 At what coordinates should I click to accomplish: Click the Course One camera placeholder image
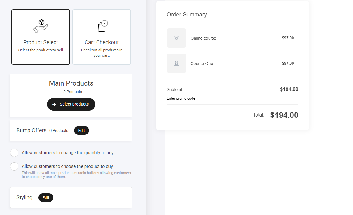pyautogui.click(x=176, y=64)
